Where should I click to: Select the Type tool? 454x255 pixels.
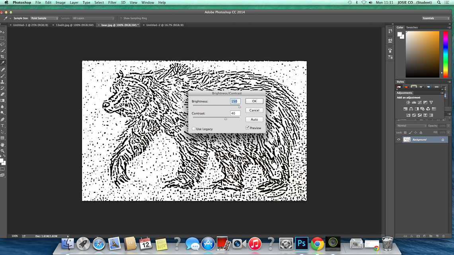[x=3, y=126]
